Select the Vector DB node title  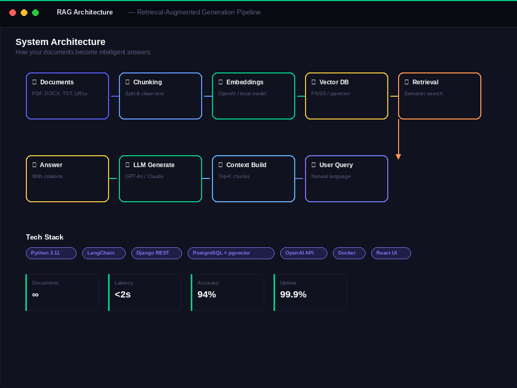click(333, 82)
